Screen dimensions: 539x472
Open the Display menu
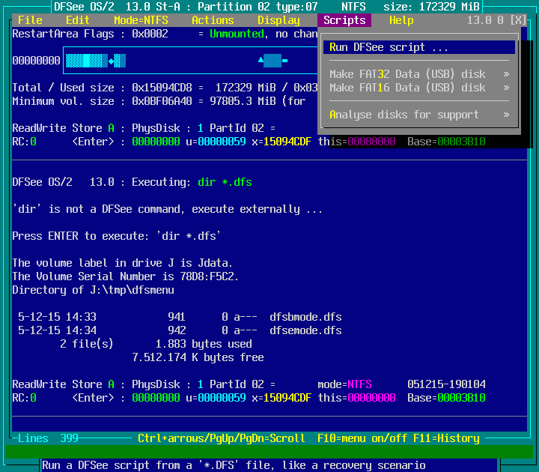pos(278,20)
